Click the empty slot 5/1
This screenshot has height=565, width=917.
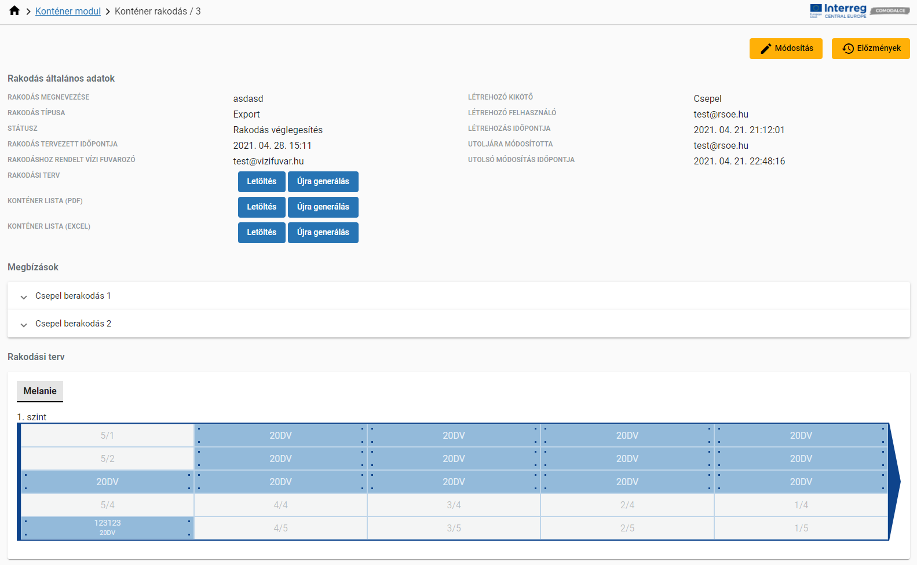pyautogui.click(x=108, y=435)
